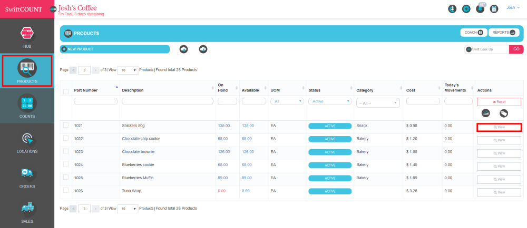Click the Cost filter field
527x228 pixels.
[423, 101]
